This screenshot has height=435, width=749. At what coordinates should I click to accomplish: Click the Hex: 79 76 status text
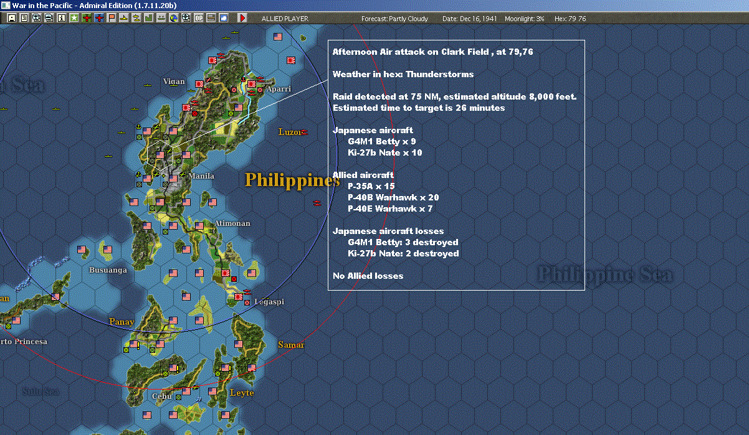(570, 19)
